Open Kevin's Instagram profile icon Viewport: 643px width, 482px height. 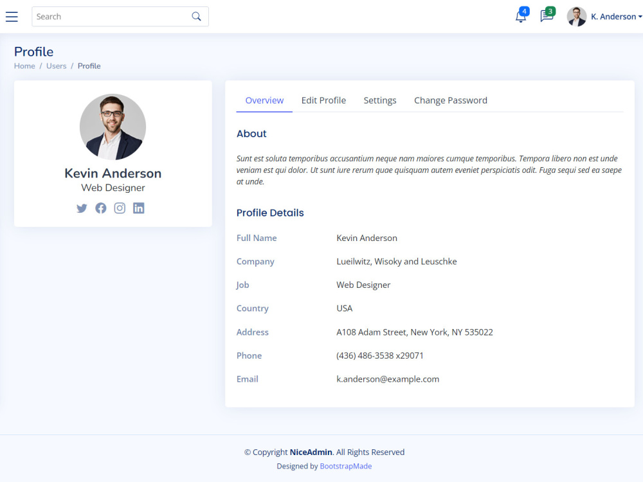(x=120, y=208)
